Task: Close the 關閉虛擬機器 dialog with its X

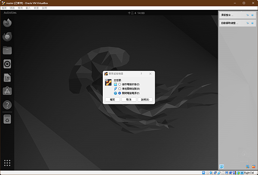Action: [150, 74]
